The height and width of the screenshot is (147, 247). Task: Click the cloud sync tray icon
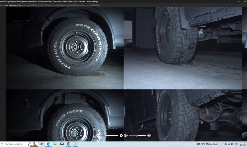coord(226,144)
